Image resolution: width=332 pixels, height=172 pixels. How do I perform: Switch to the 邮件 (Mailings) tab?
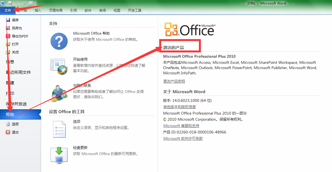click(x=88, y=10)
